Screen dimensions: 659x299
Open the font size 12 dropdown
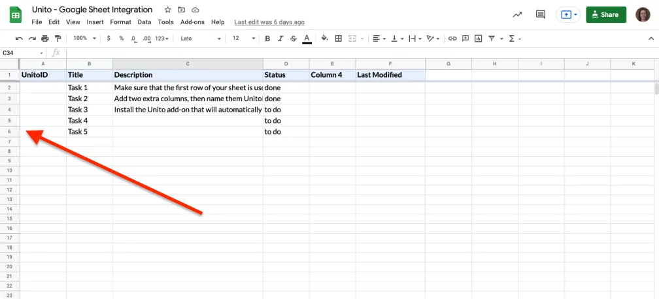point(241,39)
